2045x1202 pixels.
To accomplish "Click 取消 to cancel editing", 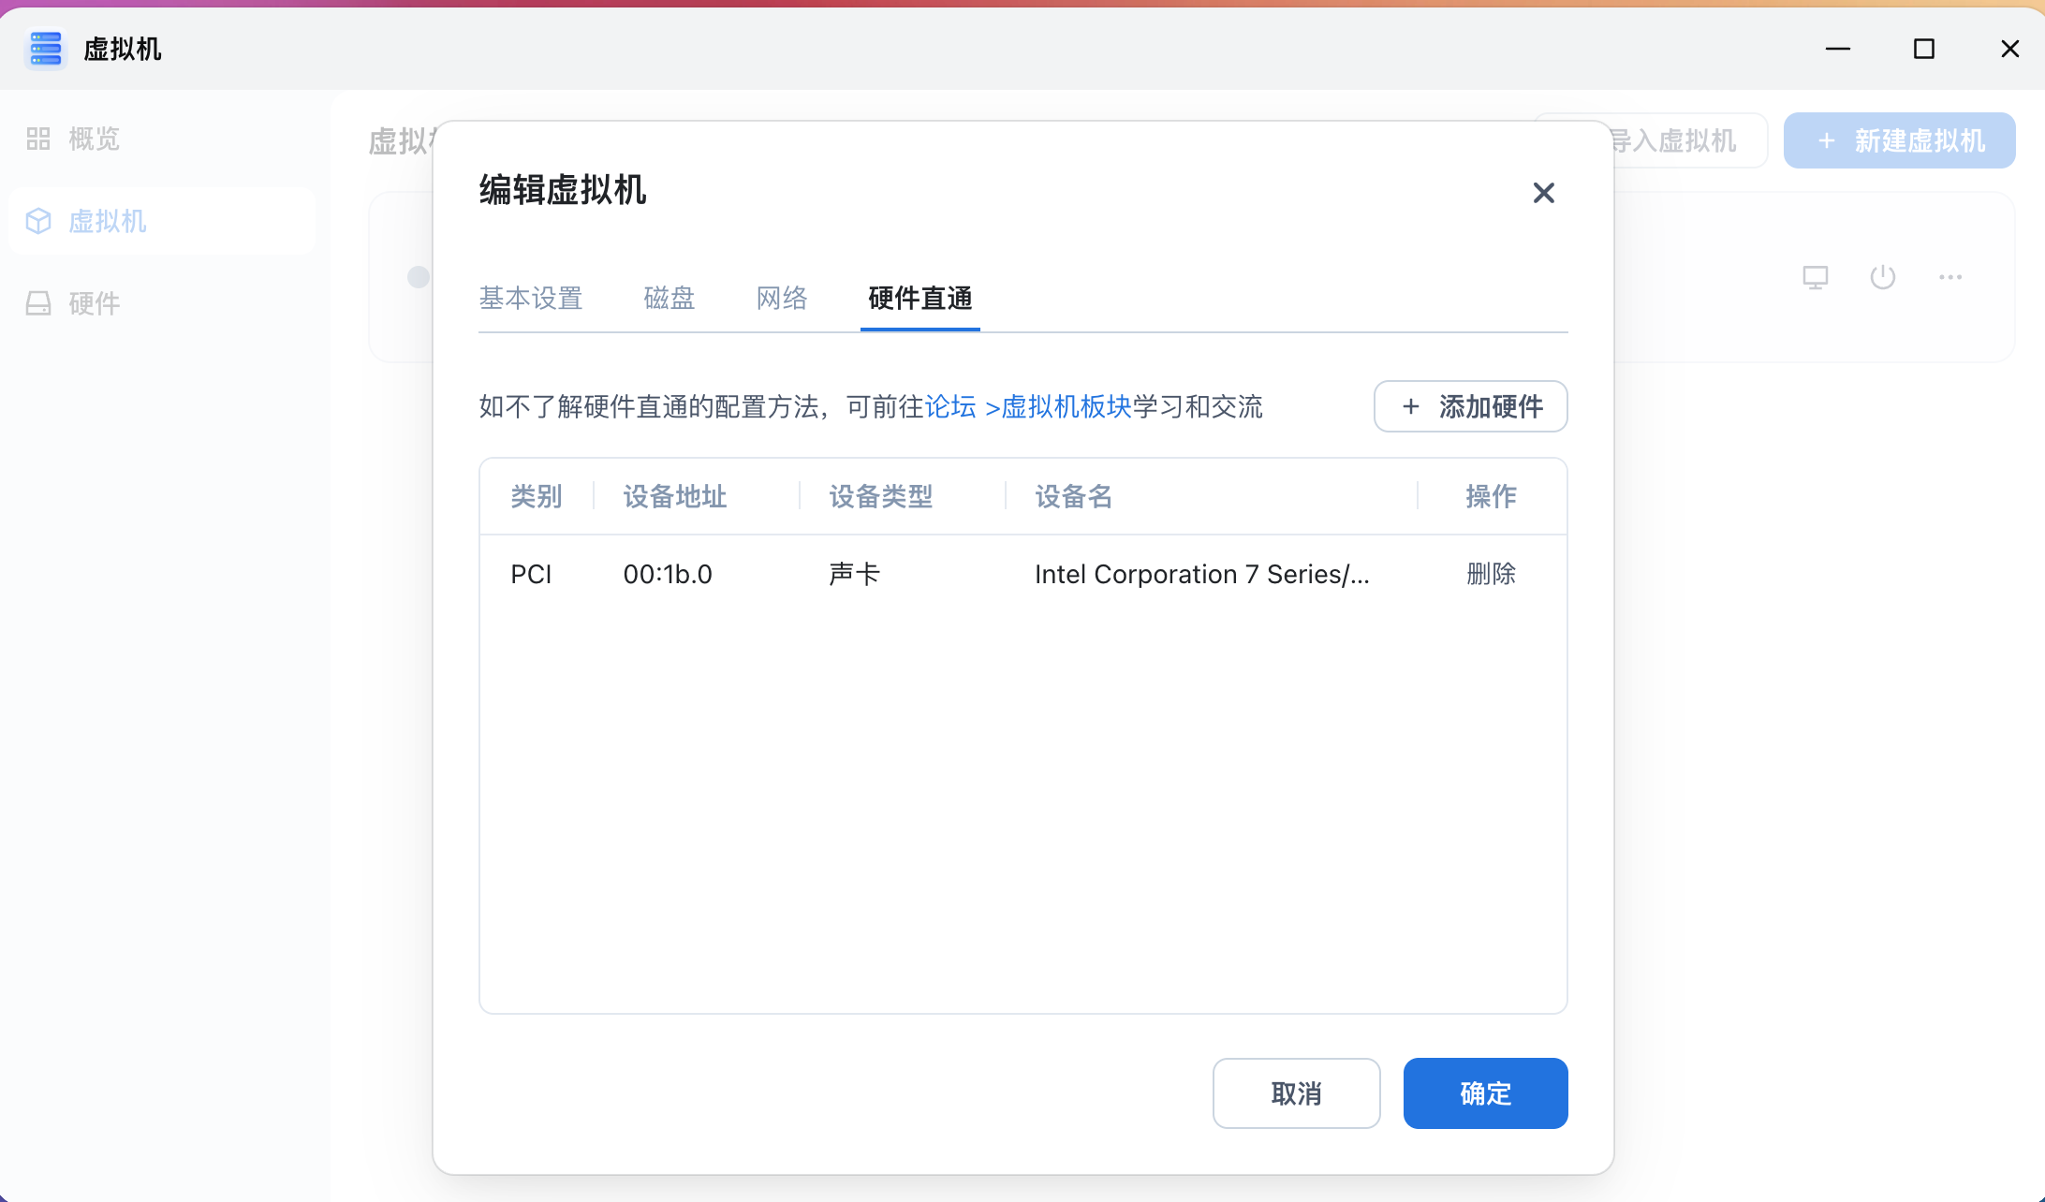I will pos(1296,1093).
